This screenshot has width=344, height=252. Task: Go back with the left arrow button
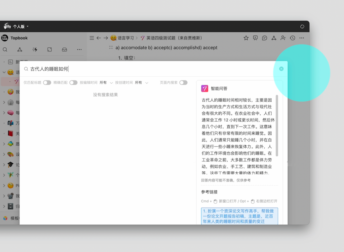tap(99, 38)
